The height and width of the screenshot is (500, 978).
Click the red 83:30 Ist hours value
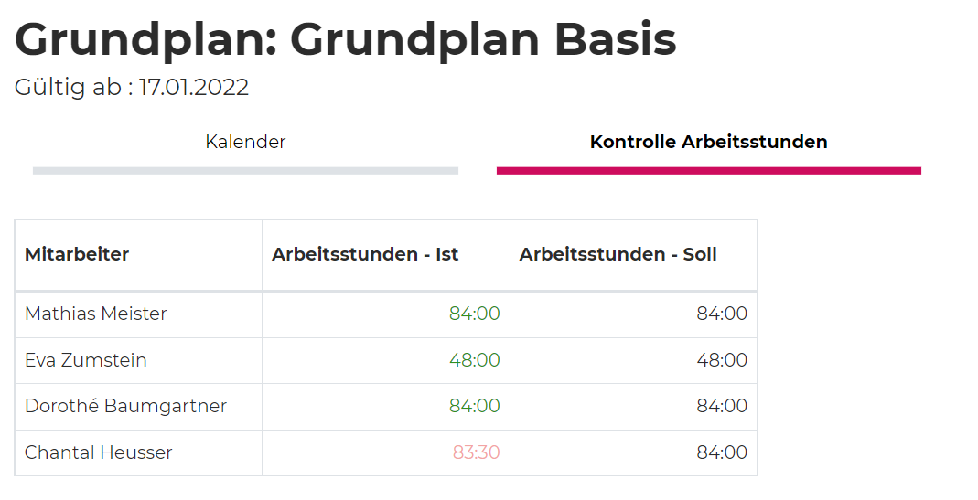(x=476, y=452)
